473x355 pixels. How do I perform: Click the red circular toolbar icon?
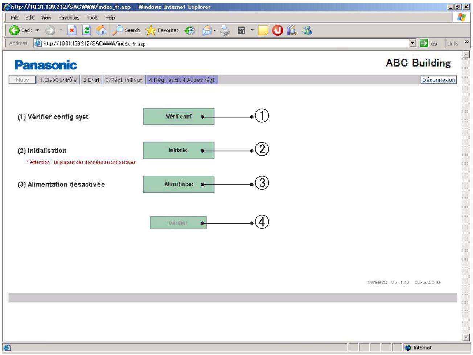[277, 30]
